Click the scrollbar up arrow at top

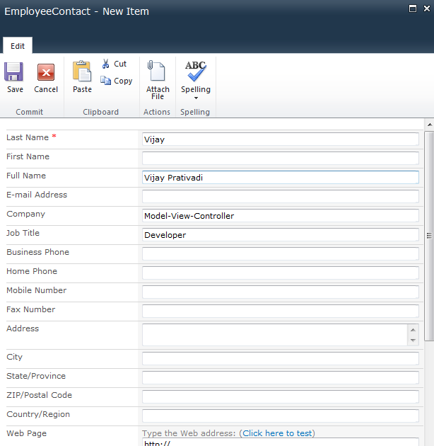pyautogui.click(x=430, y=125)
